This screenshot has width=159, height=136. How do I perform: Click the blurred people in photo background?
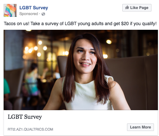pos(31,81)
